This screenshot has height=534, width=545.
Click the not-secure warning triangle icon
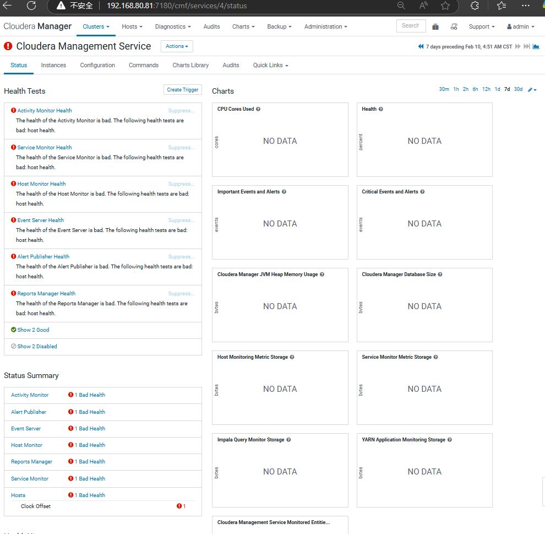pyautogui.click(x=61, y=5)
